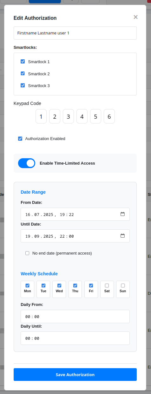Select keypad code digit box 5
The height and width of the screenshot is (394, 151).
pyautogui.click(x=95, y=116)
